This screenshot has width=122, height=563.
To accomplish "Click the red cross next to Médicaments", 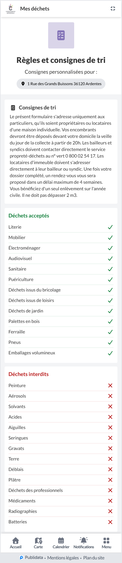I will (x=110, y=501).
